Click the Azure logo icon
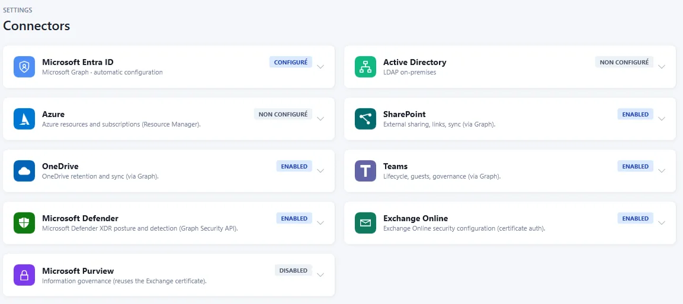This screenshot has width=683, height=304. click(x=24, y=119)
